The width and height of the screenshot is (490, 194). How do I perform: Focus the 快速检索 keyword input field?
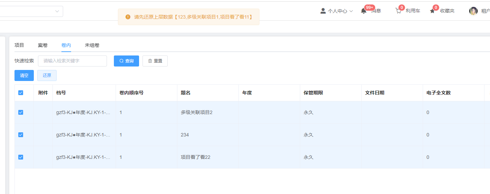coord(72,61)
